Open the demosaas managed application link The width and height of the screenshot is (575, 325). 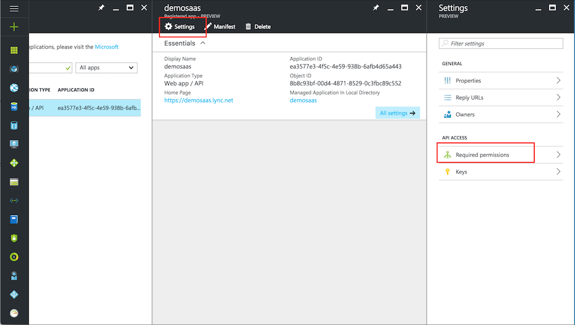[303, 100]
